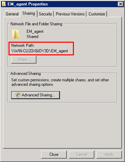This screenshot has width=125, height=162.
Task: Open the General tab
Action: (x=12, y=14)
